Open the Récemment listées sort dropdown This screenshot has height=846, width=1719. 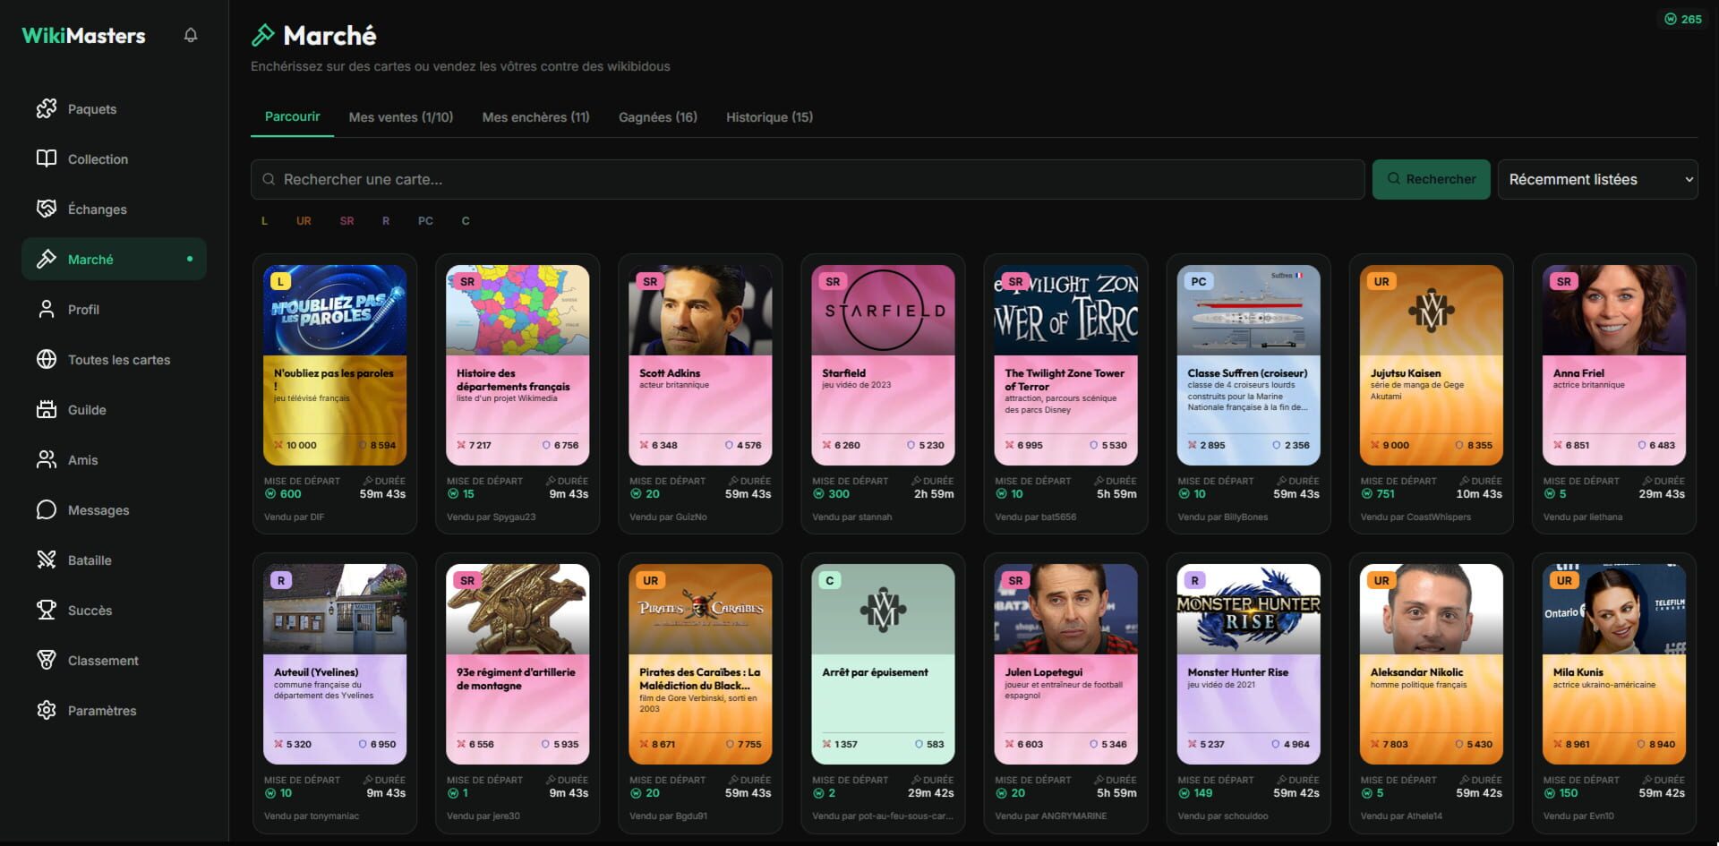(1597, 179)
